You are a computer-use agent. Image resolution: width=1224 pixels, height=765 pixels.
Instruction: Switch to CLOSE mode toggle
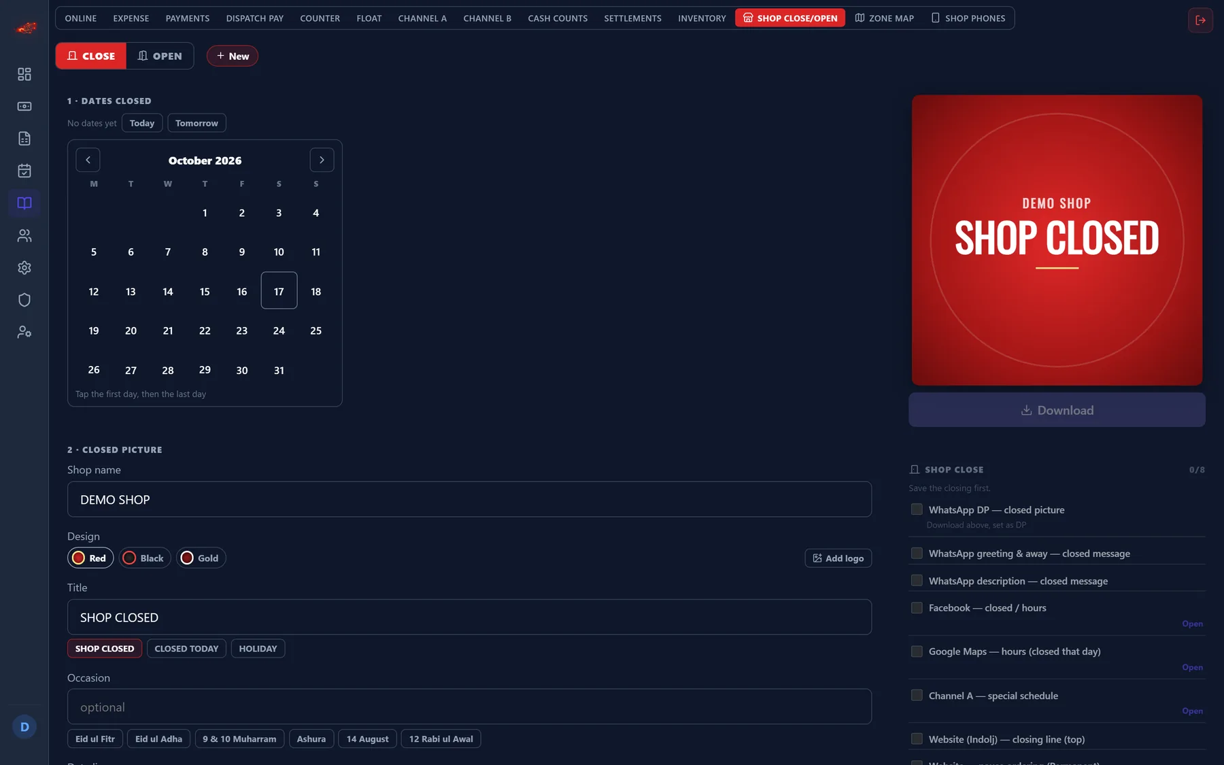tap(91, 56)
